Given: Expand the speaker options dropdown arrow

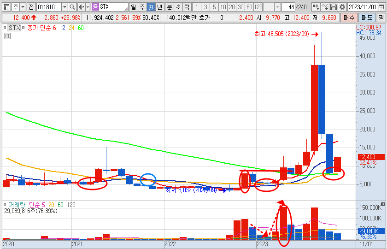Looking at the screenshot, I should tap(88, 7).
